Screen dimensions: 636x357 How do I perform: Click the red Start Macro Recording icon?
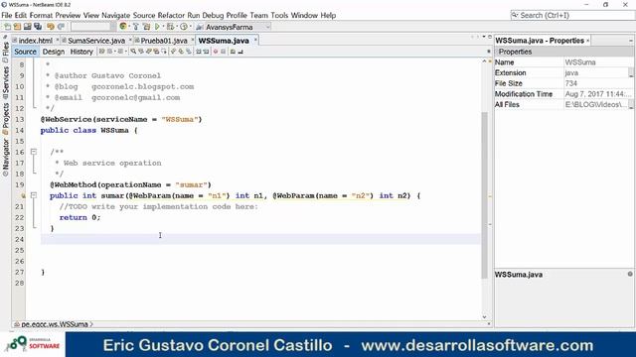coord(216,52)
